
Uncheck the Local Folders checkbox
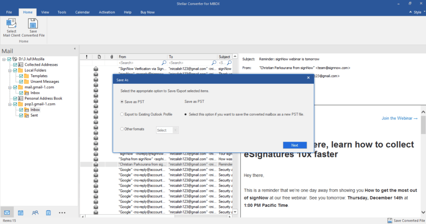tap(15, 70)
